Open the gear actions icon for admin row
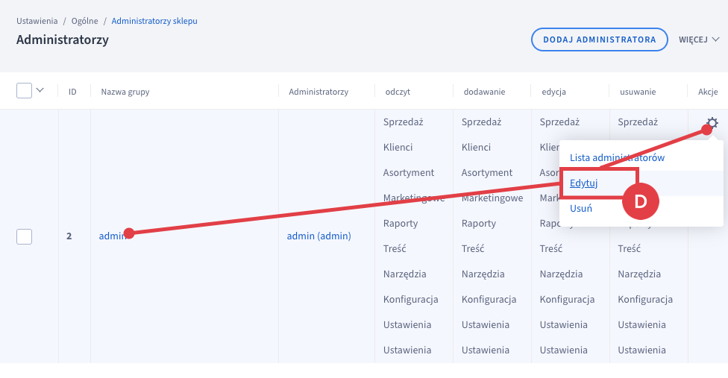Image resolution: width=728 pixels, height=378 pixels. pyautogui.click(x=712, y=123)
